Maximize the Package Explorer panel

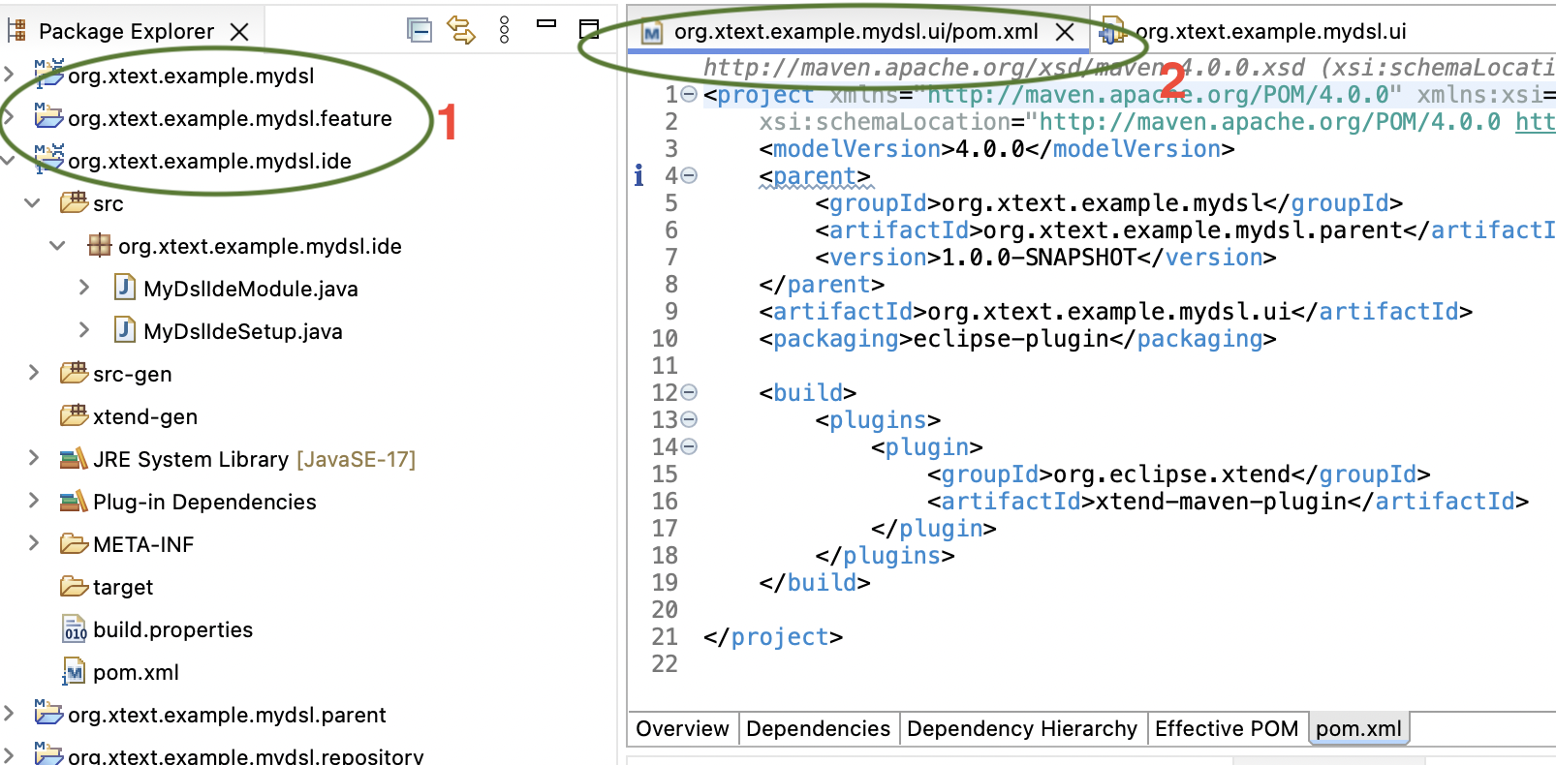click(x=589, y=29)
